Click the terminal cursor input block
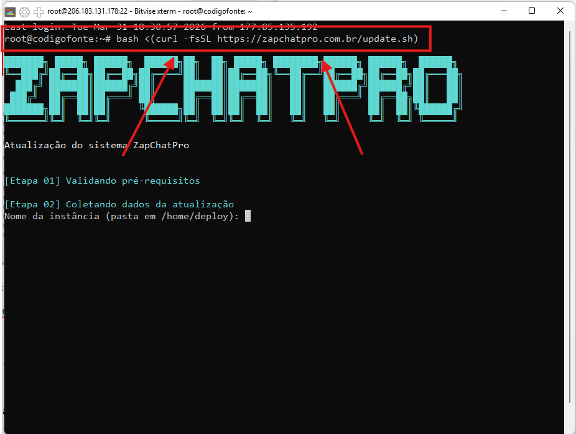 [248, 216]
